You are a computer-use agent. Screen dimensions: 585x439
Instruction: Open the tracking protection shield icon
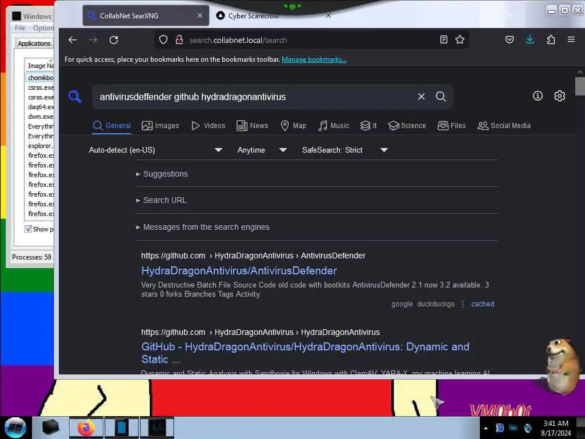[x=163, y=40]
